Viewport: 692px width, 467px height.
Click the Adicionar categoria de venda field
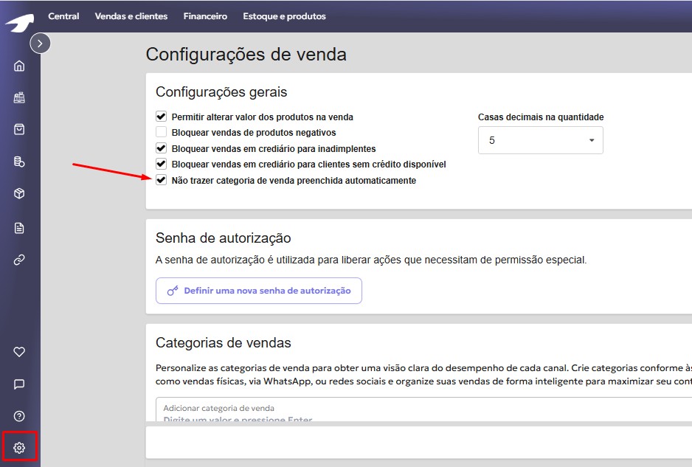coord(421,412)
